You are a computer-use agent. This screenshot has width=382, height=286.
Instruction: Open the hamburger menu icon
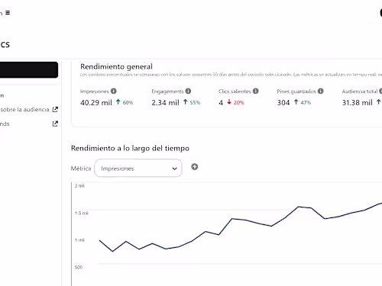8,12
